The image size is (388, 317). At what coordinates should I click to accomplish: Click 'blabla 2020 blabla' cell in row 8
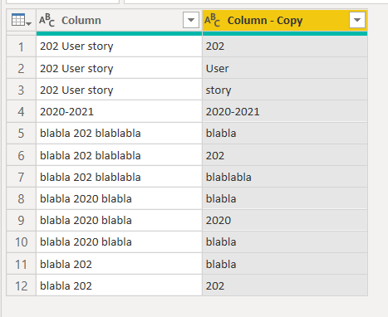(119, 198)
